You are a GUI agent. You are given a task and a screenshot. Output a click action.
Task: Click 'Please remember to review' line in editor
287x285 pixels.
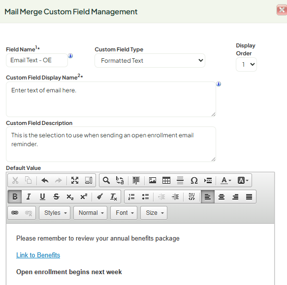tap(98, 239)
